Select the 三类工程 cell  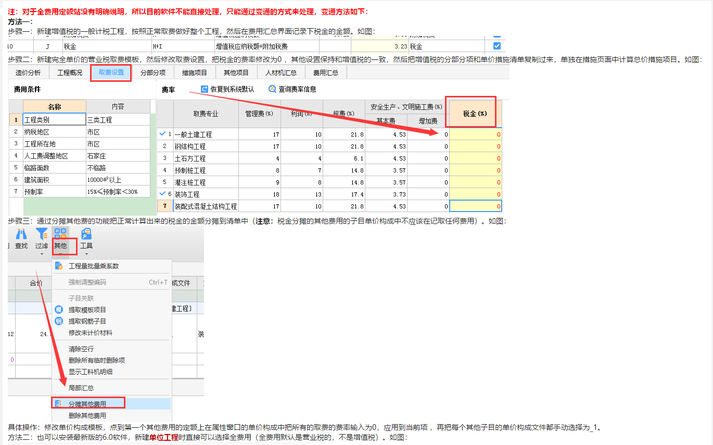(118, 119)
